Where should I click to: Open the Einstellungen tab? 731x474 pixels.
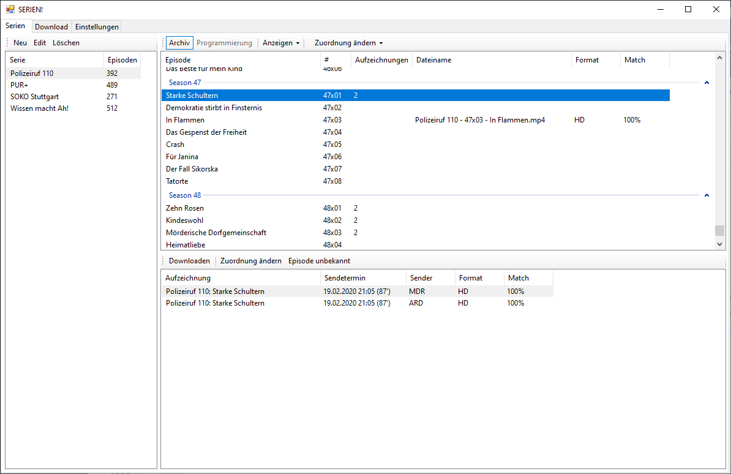pos(97,27)
